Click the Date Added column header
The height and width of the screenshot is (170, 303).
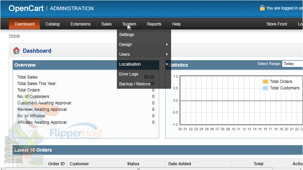pos(180,164)
